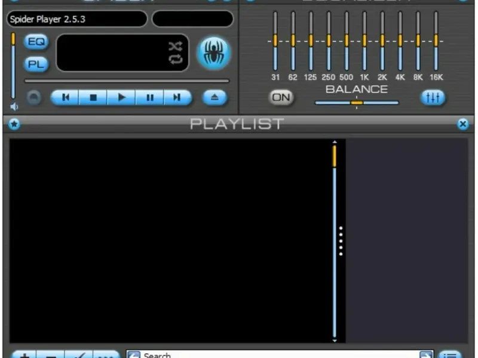Click the playlist list-view button
The height and width of the screenshot is (358, 478).
click(x=451, y=355)
